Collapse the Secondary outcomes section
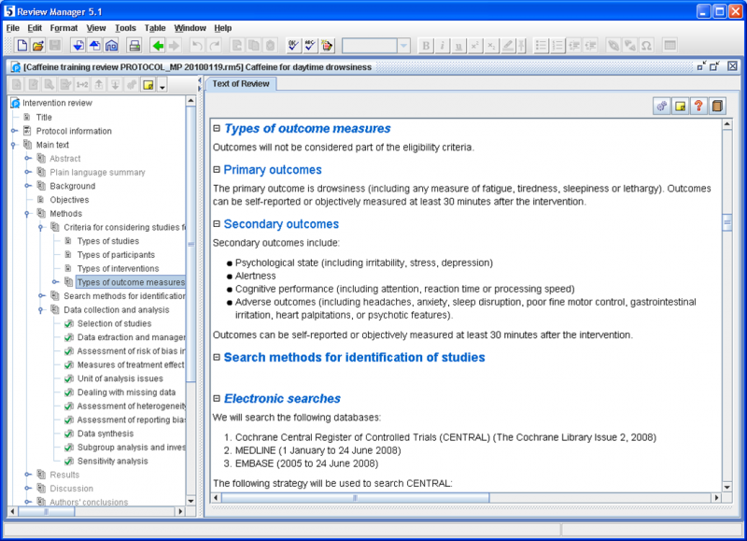The height and width of the screenshot is (541, 747). (x=217, y=224)
